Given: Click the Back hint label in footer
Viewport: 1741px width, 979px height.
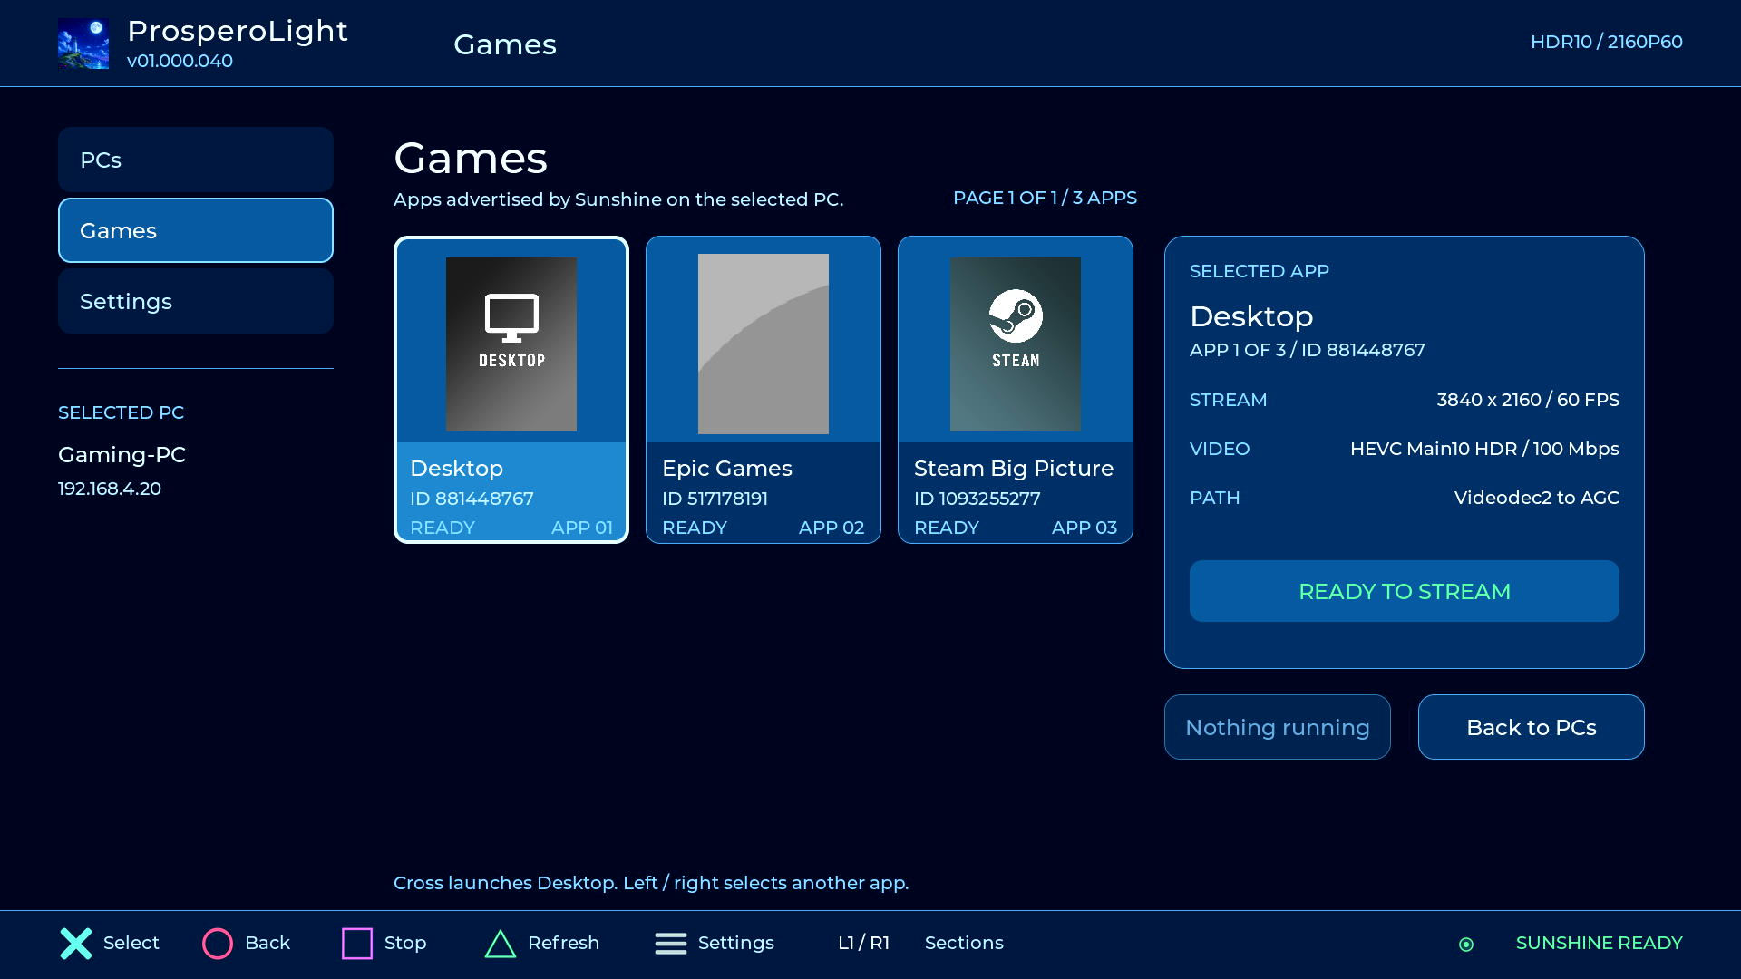Looking at the screenshot, I should click(x=267, y=943).
